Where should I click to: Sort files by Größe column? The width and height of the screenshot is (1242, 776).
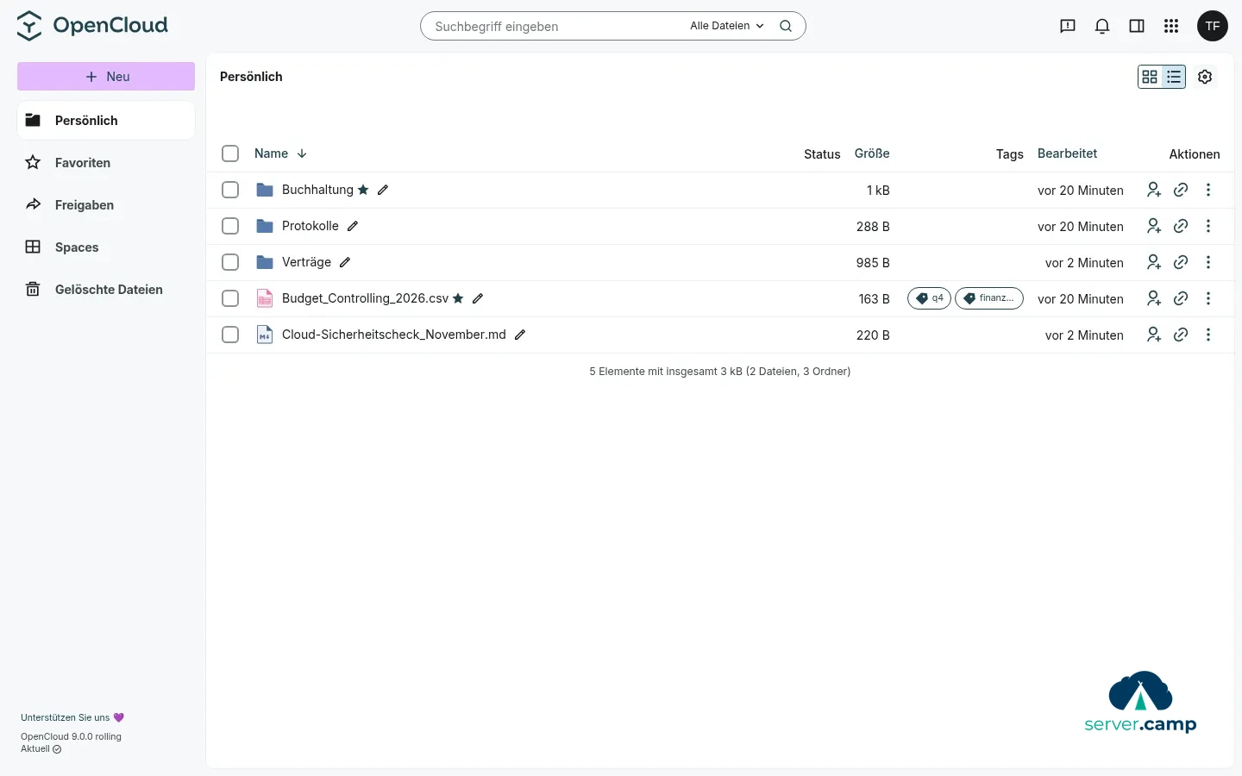872,153
